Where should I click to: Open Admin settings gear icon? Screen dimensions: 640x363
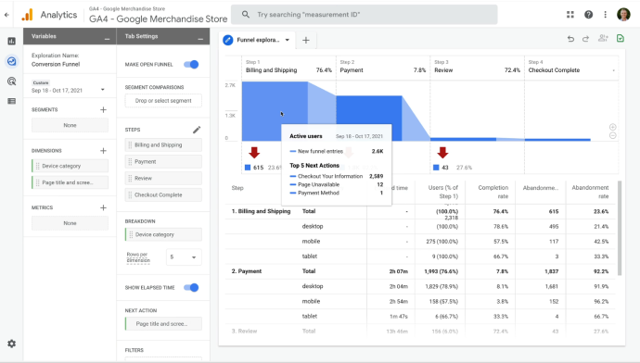click(x=11, y=344)
